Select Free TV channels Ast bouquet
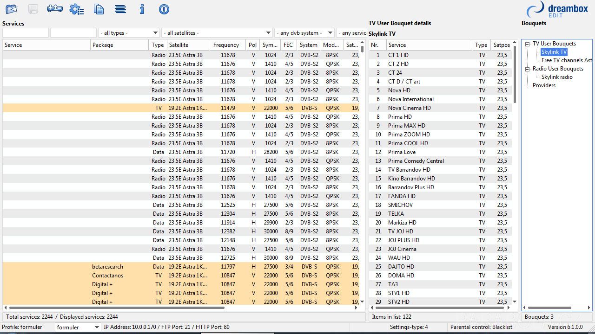Viewport: 595px width, 334px height. (x=567, y=60)
